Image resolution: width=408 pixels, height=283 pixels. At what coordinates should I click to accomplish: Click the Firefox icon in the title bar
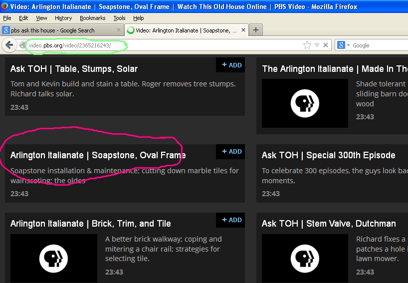4,5
